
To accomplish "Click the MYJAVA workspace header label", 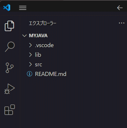I will pyautogui.click(x=38, y=35).
